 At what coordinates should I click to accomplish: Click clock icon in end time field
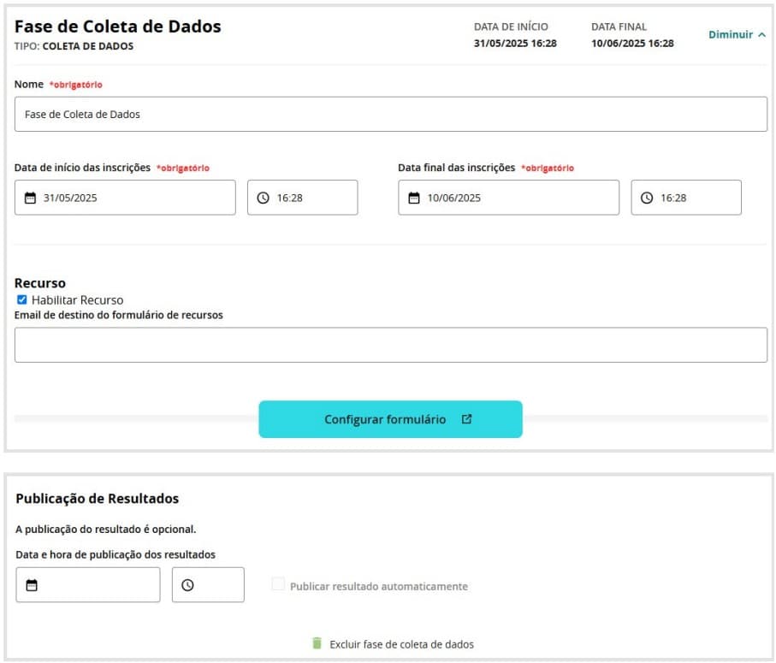click(x=647, y=198)
